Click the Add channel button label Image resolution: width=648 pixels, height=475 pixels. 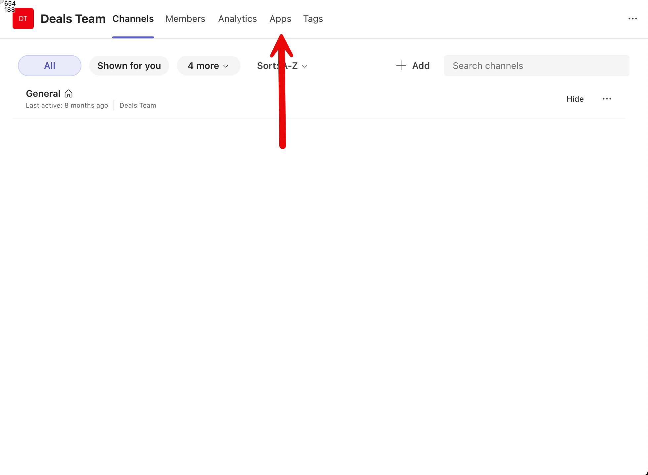(421, 66)
